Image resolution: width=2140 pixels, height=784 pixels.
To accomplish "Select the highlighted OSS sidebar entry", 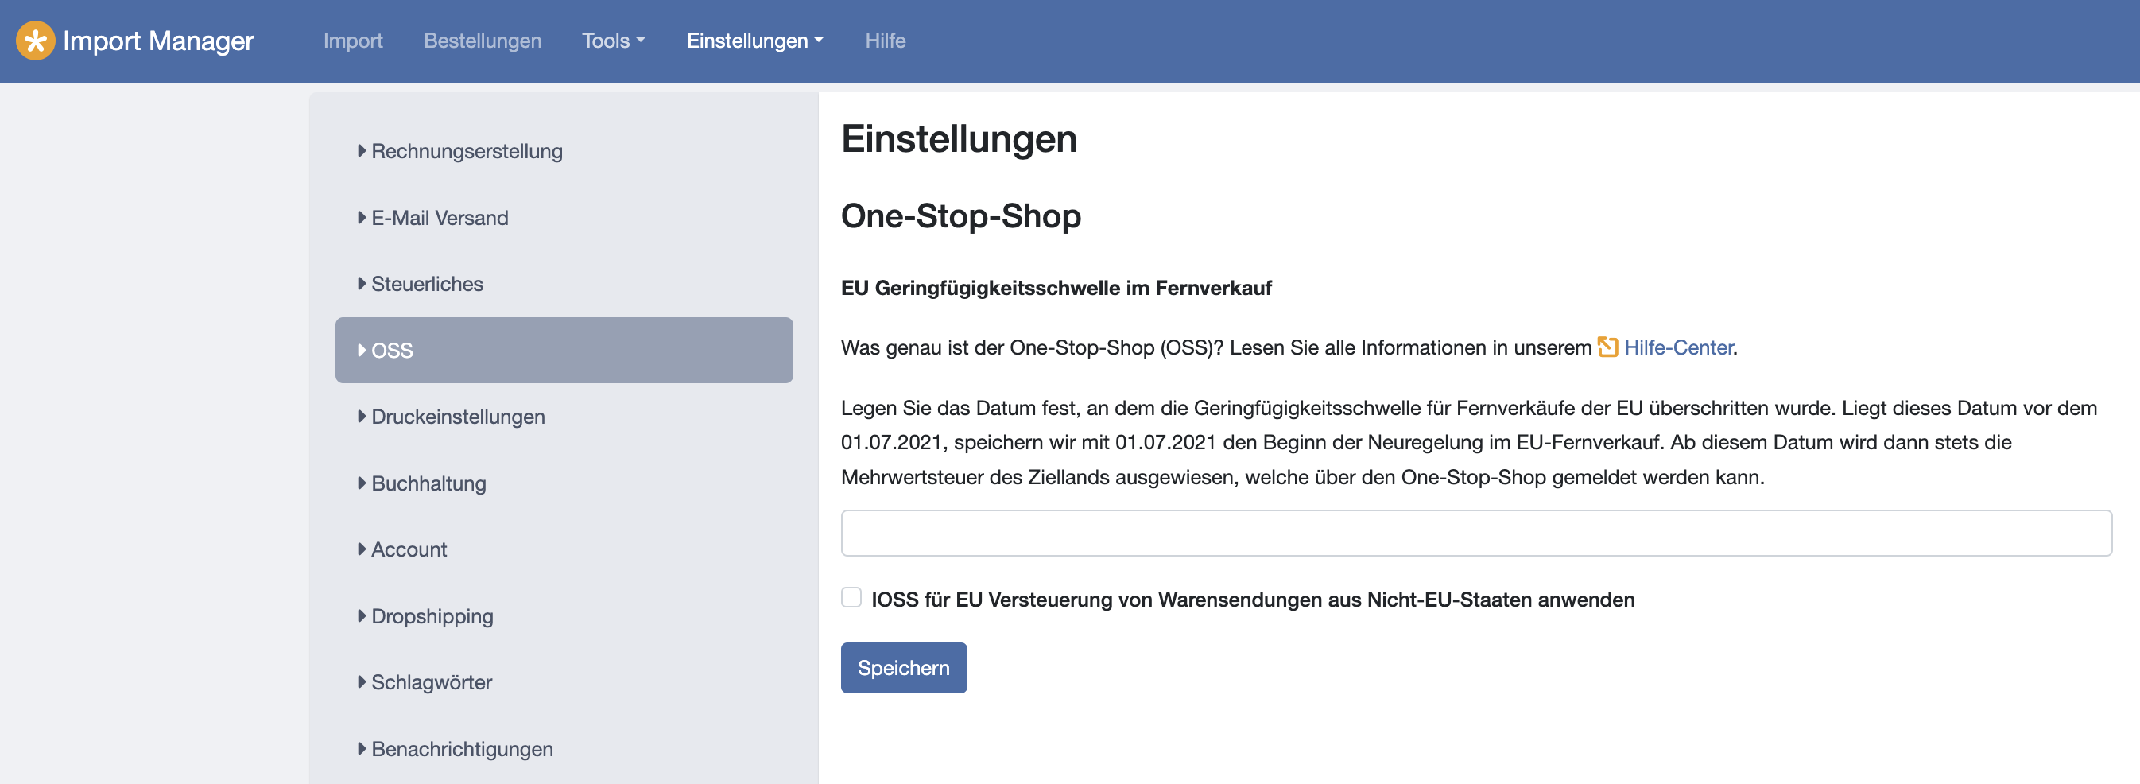I will [x=564, y=351].
